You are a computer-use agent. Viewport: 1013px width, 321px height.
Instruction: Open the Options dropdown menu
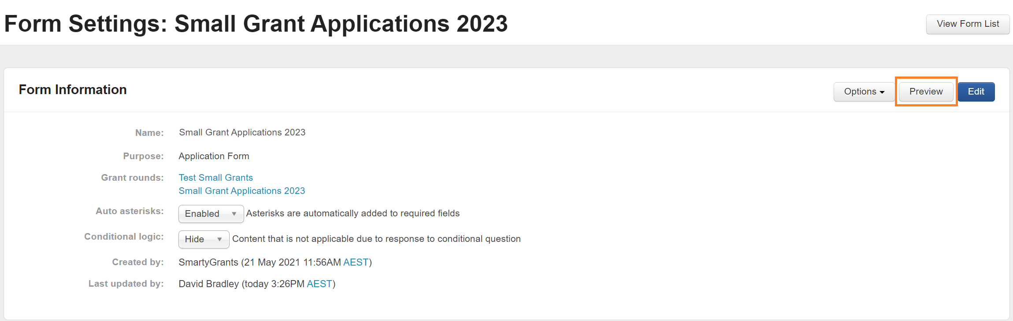(864, 92)
